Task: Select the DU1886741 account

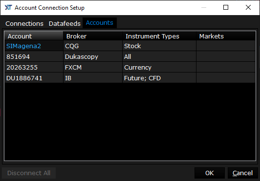Action: tap(130, 78)
